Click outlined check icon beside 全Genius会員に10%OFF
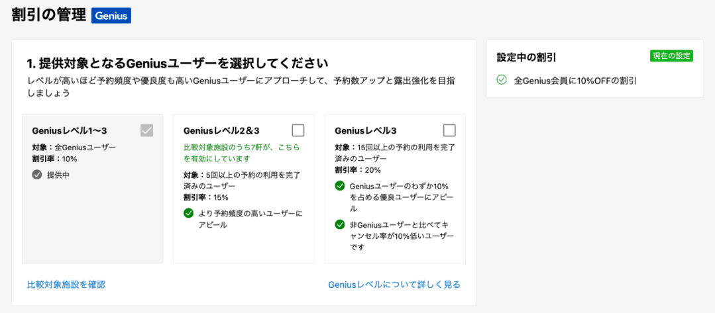 coord(502,81)
